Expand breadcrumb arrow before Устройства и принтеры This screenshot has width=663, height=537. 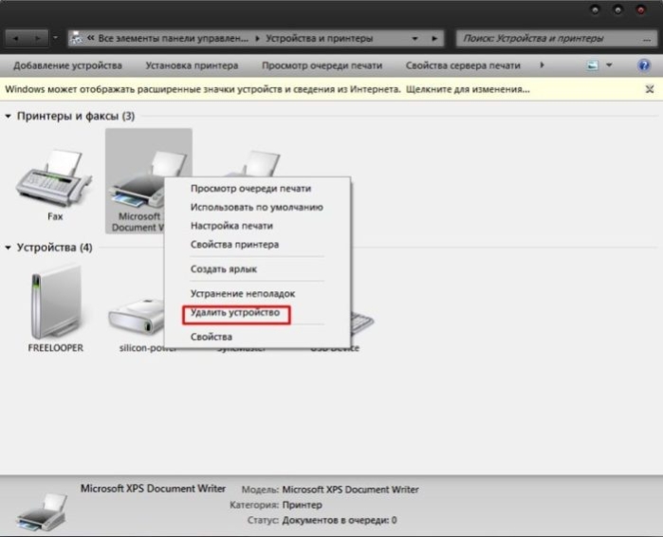[x=257, y=39]
